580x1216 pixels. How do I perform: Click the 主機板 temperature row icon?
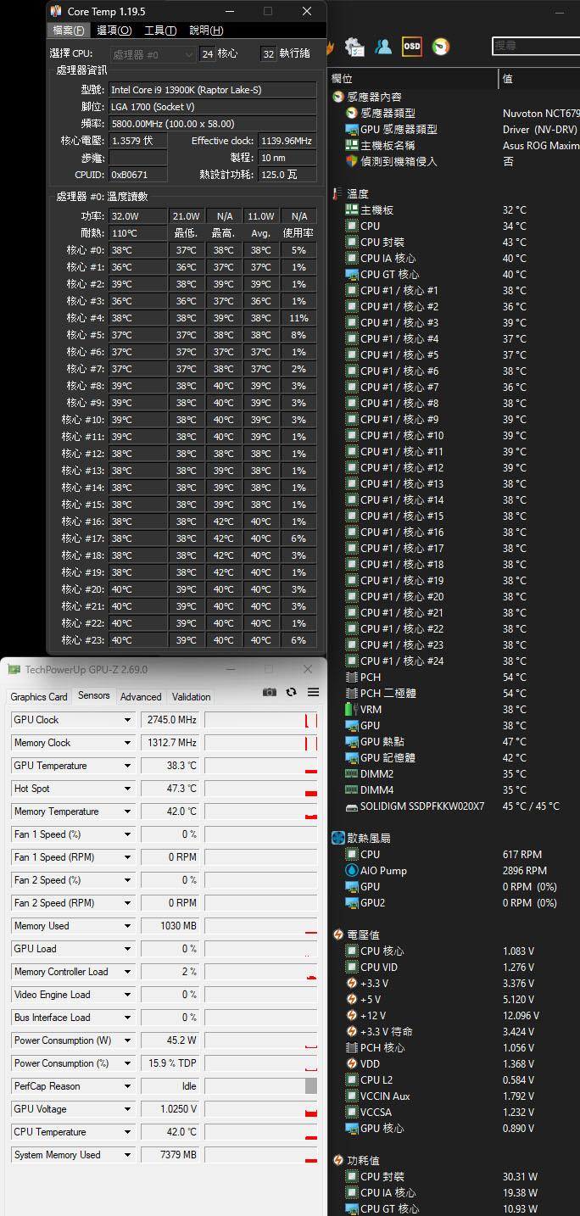[352, 209]
